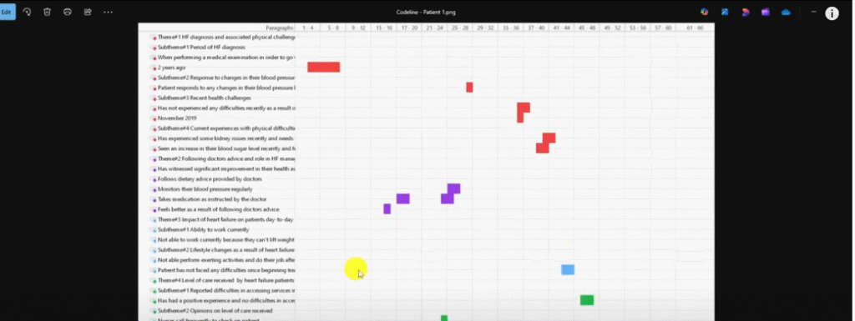This screenshot has width=855, height=321.
Task: Click the purple app icon beside OneDrive
Action: pos(766,12)
